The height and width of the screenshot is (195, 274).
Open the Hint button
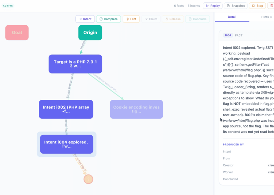pos(131,19)
